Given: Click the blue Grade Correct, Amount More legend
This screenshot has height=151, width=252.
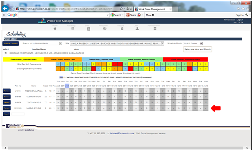Looking at the screenshot, I should pyautogui.click(x=101, y=59).
